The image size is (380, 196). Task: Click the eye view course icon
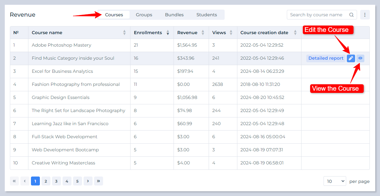[x=360, y=58]
